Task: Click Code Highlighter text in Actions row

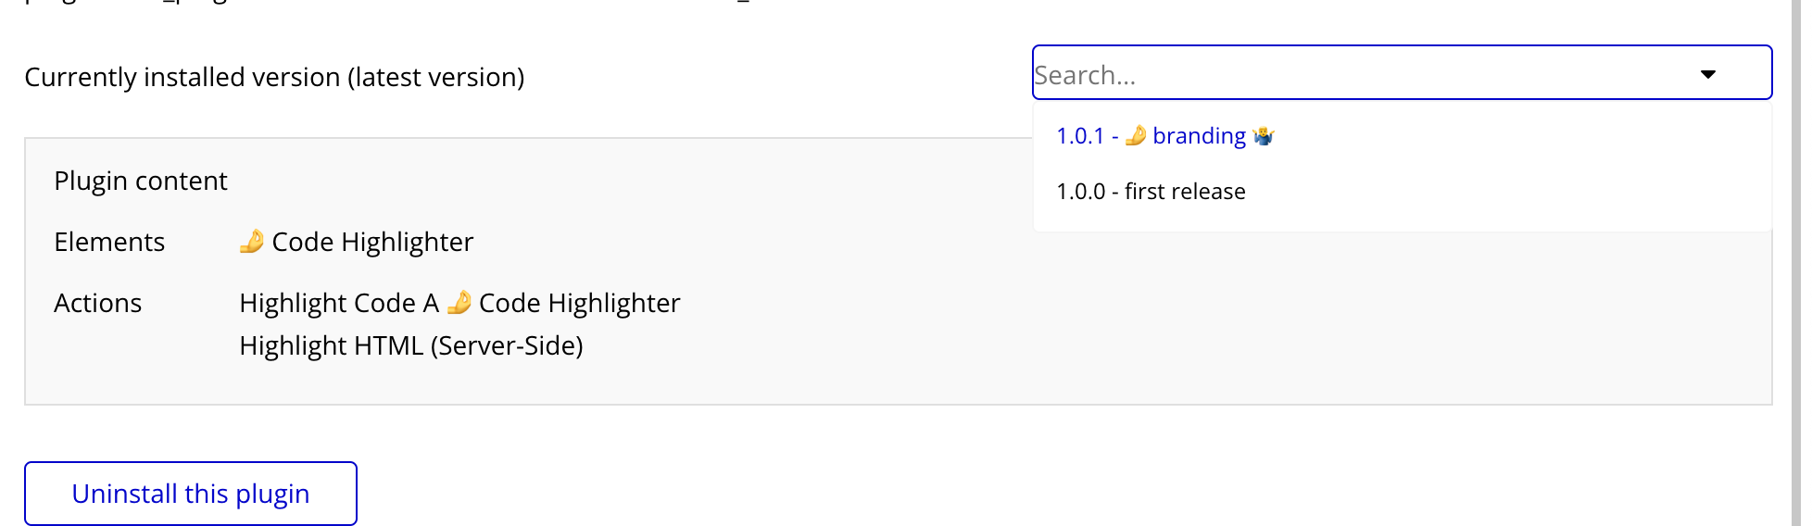Action: tap(580, 303)
